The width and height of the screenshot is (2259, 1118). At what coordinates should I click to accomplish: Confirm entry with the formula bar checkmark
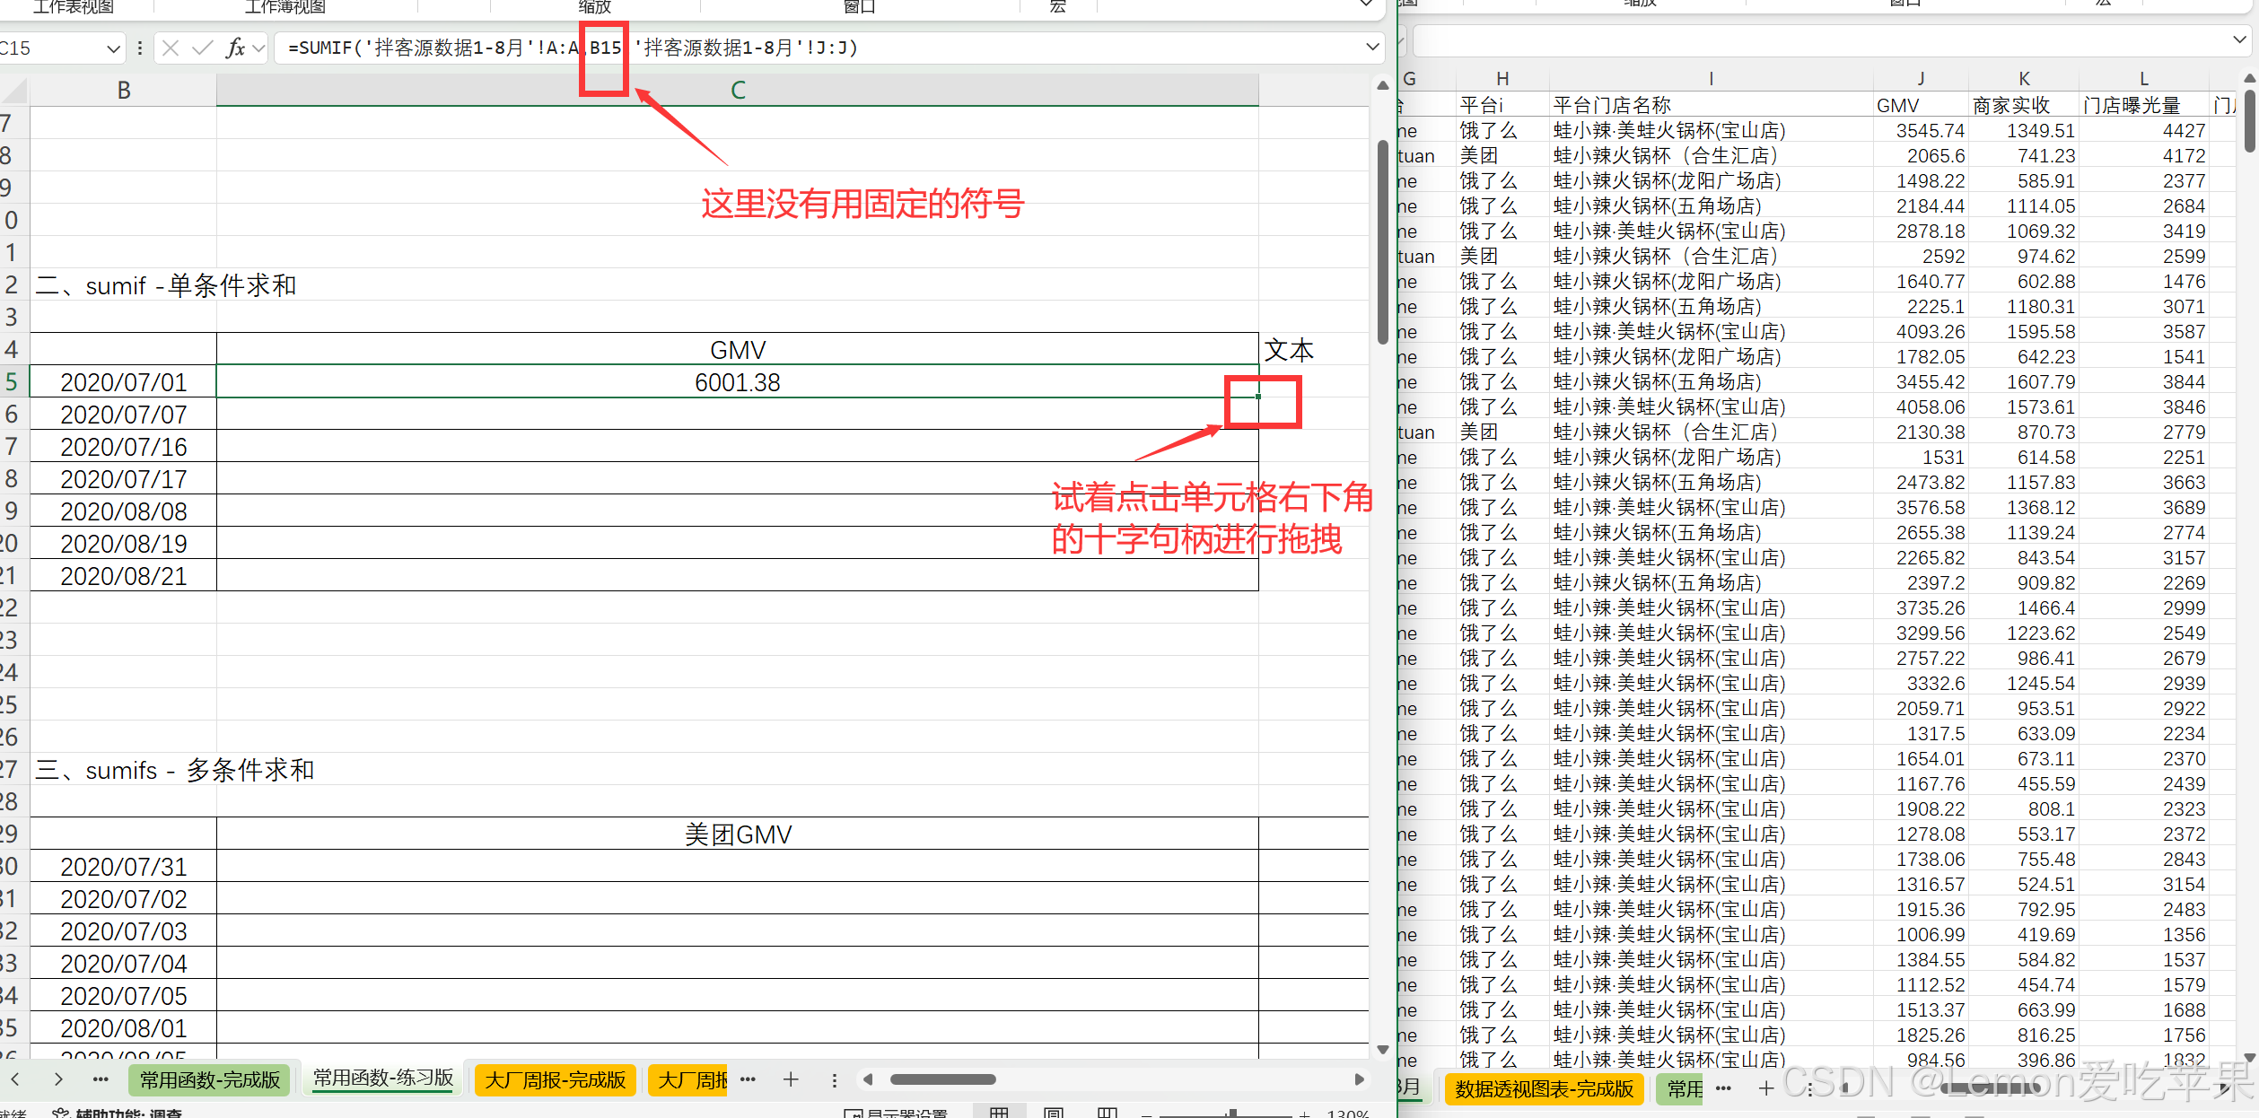203,48
